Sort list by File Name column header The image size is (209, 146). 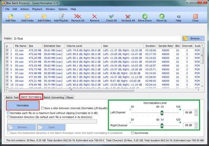20,46
